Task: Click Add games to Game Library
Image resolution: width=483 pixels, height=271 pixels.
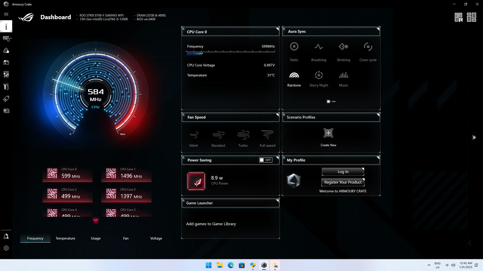Action: click(x=211, y=224)
